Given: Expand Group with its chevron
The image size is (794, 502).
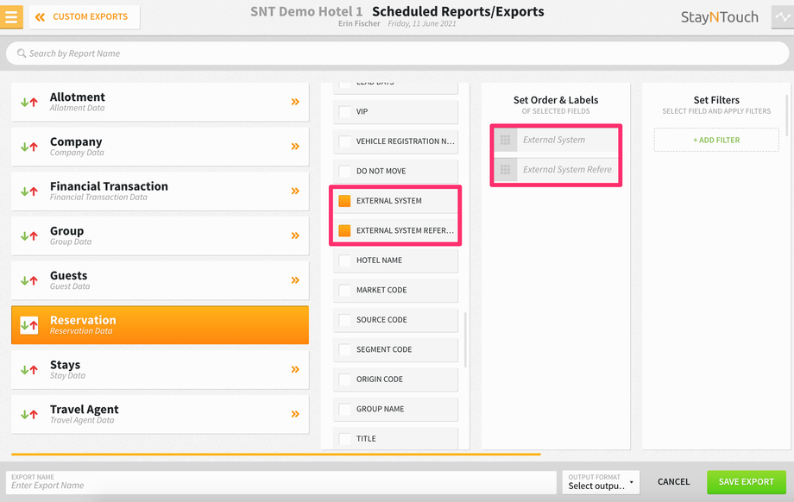Looking at the screenshot, I should coord(295,235).
